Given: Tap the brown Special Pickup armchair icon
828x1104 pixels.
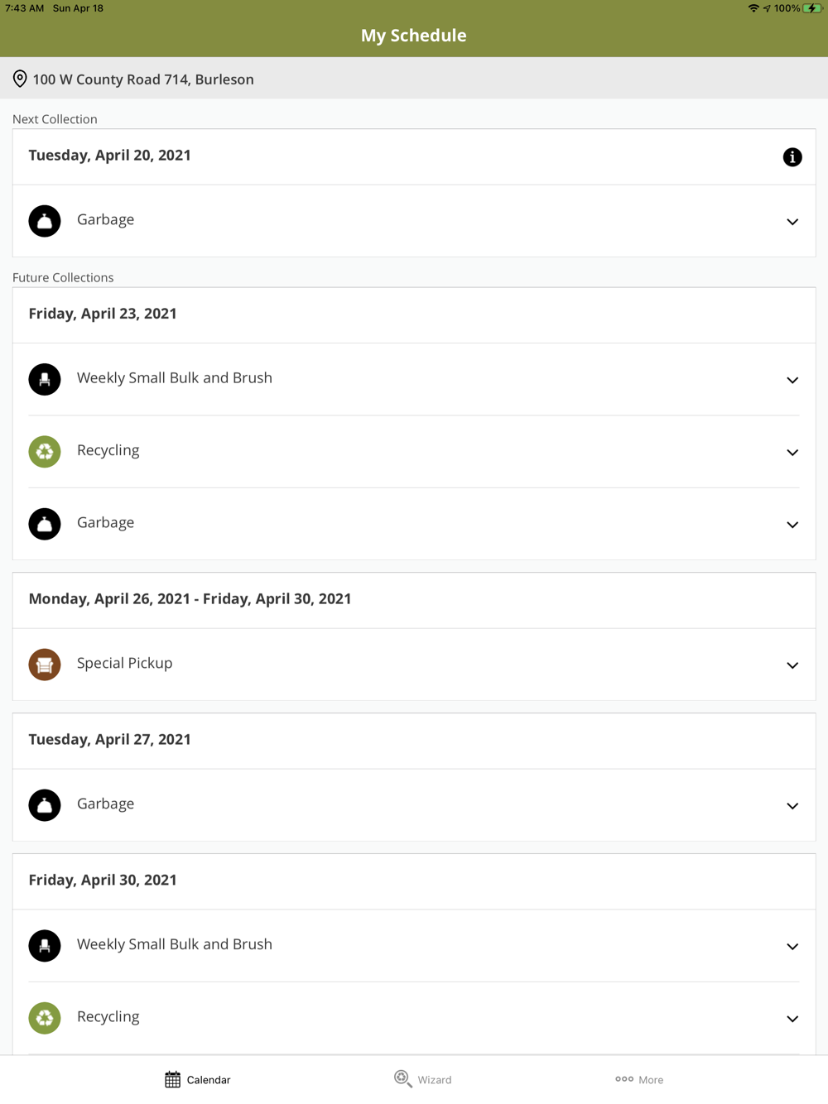Looking at the screenshot, I should [x=45, y=665].
